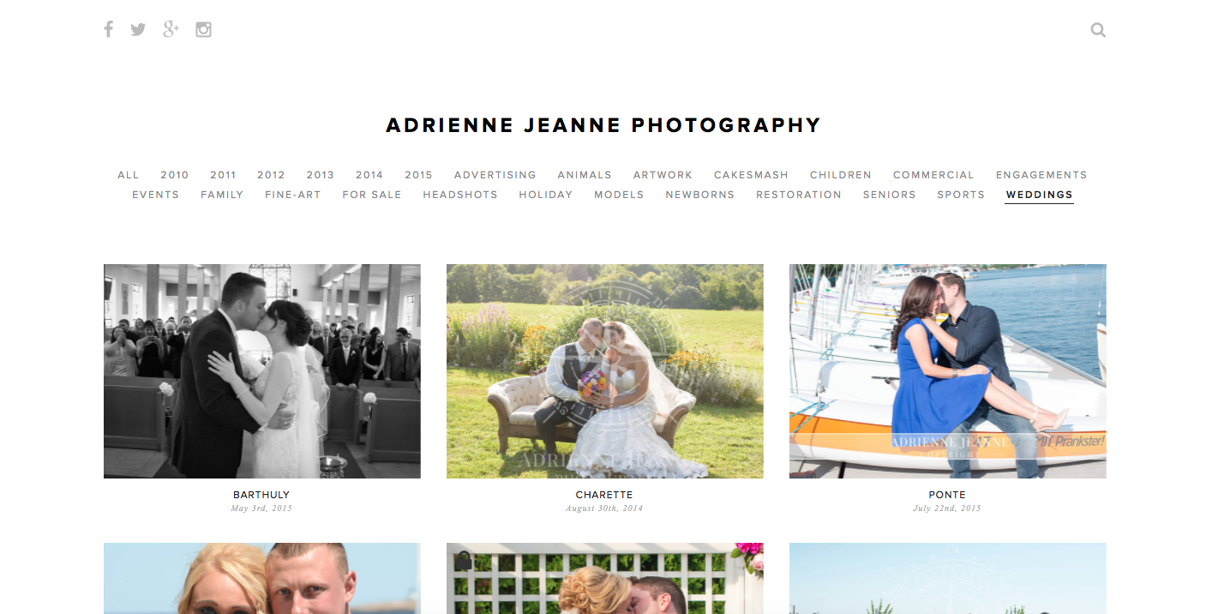The height and width of the screenshot is (614, 1206).
Task: Filter galleries by year 2015
Action: [418, 175]
